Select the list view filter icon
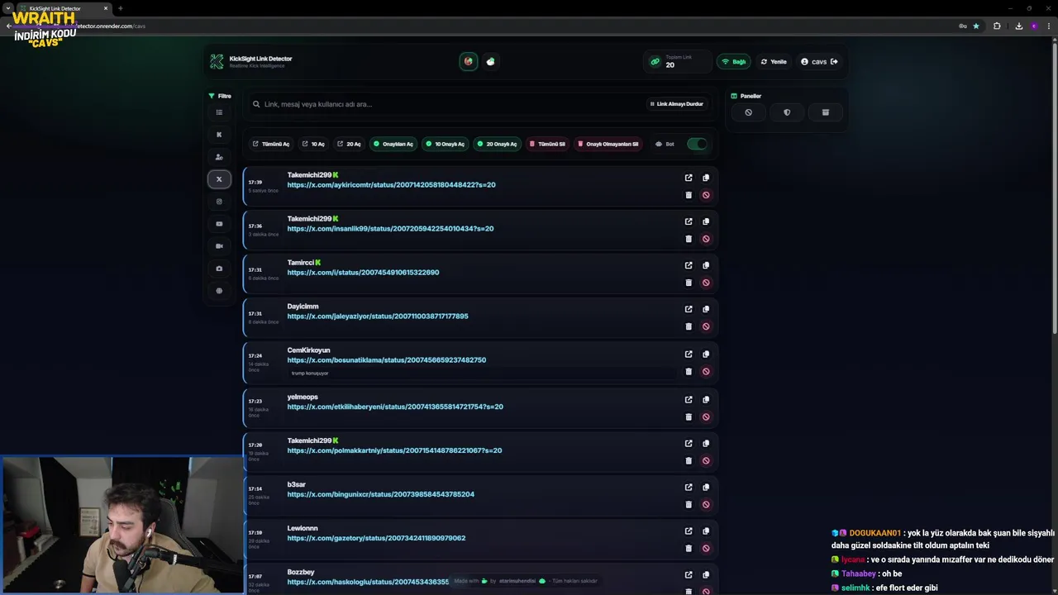 pyautogui.click(x=219, y=112)
